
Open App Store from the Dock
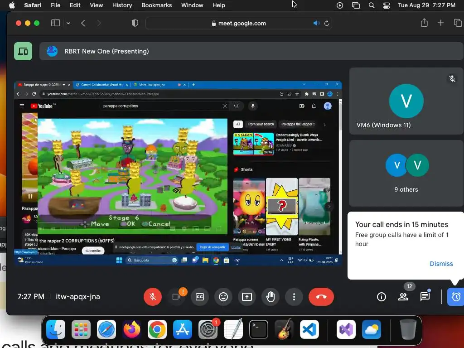pyautogui.click(x=183, y=329)
